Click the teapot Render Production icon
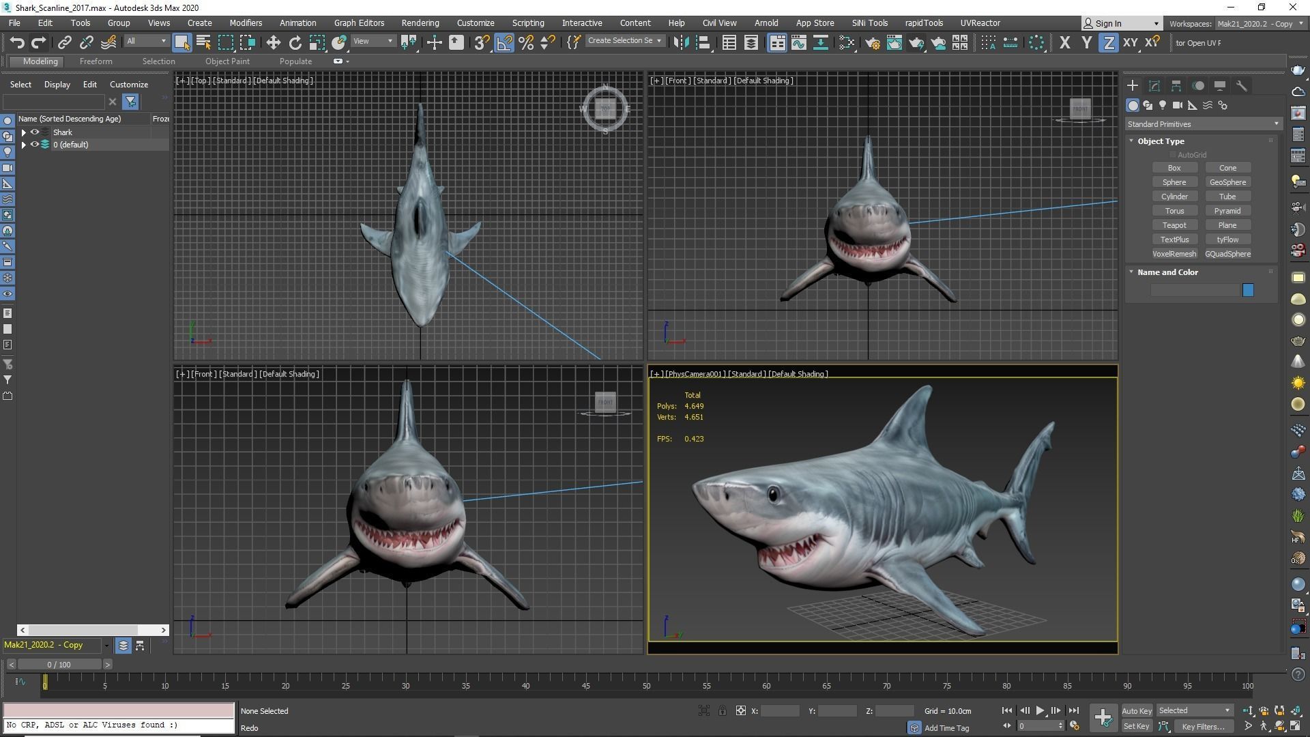This screenshot has width=1310, height=737. tap(916, 43)
